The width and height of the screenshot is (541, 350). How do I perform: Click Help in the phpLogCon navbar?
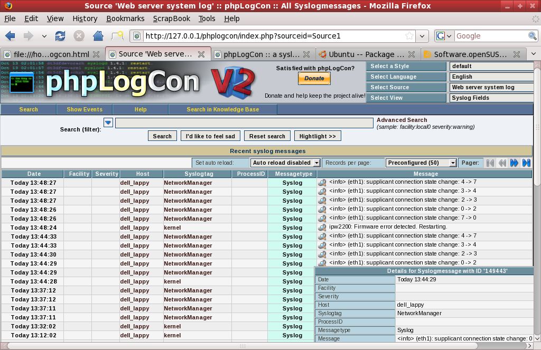[x=141, y=109]
